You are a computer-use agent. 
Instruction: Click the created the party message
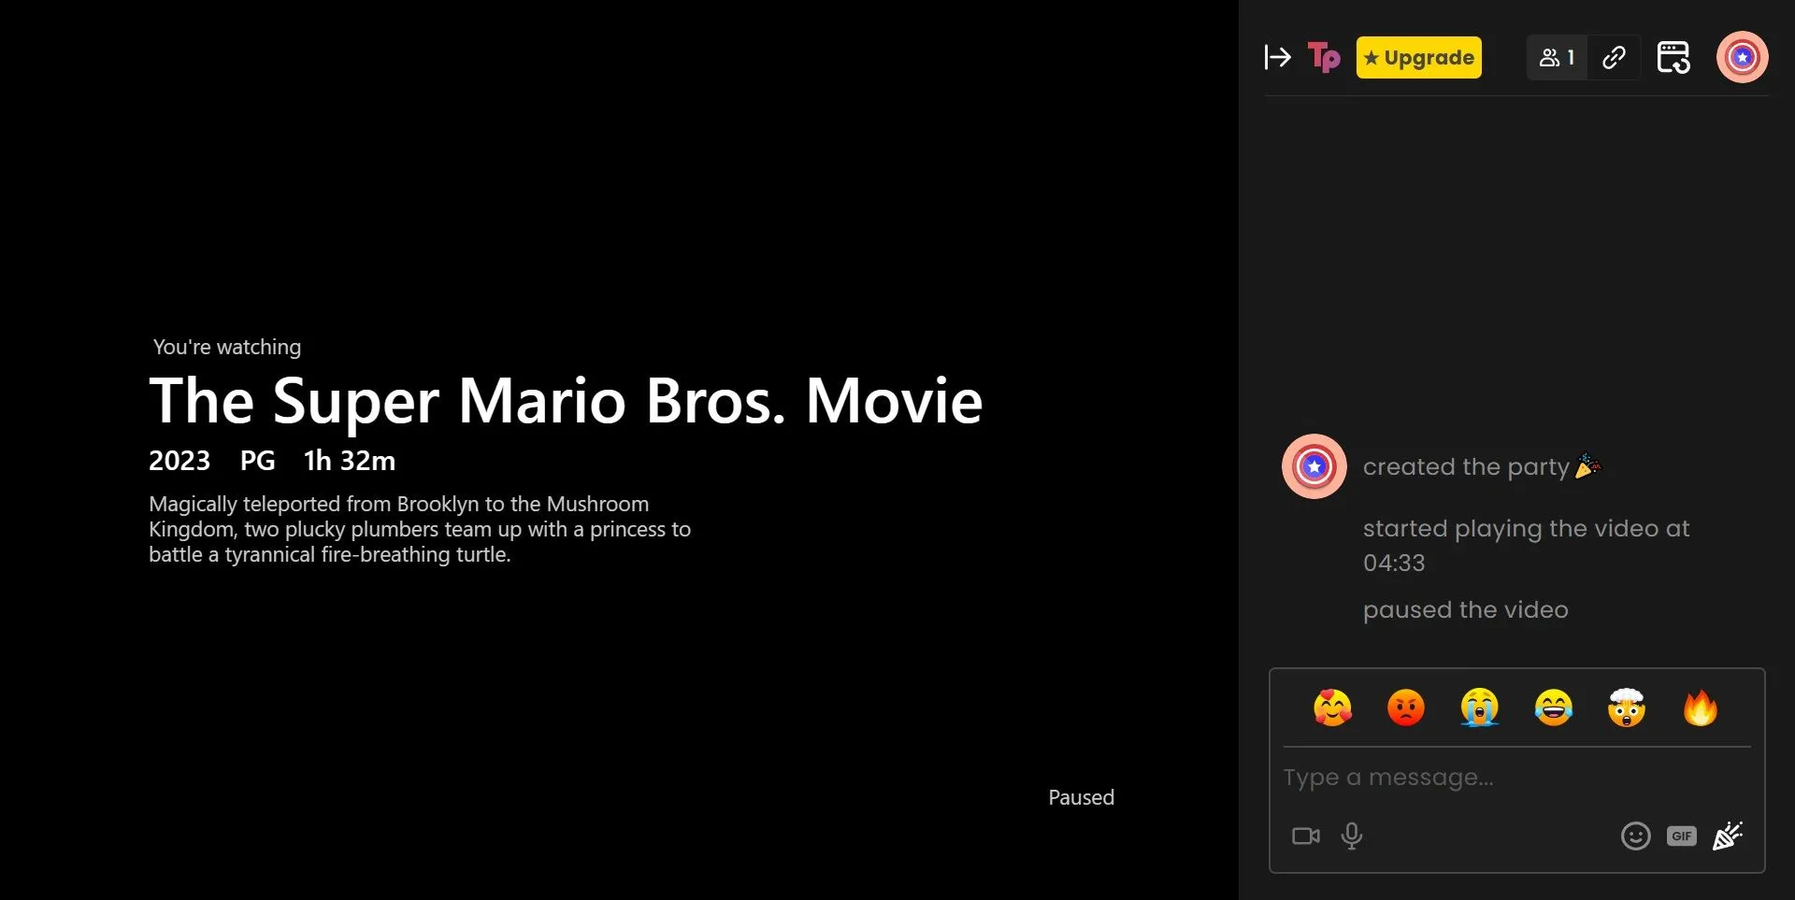[x=1481, y=466]
